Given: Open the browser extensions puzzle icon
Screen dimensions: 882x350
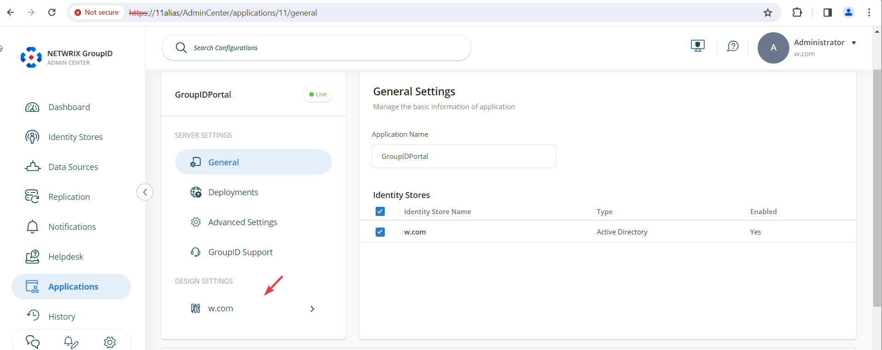Looking at the screenshot, I should [797, 12].
